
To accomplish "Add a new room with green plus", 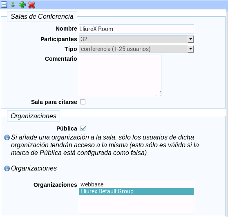I will click(x=22, y=5).
